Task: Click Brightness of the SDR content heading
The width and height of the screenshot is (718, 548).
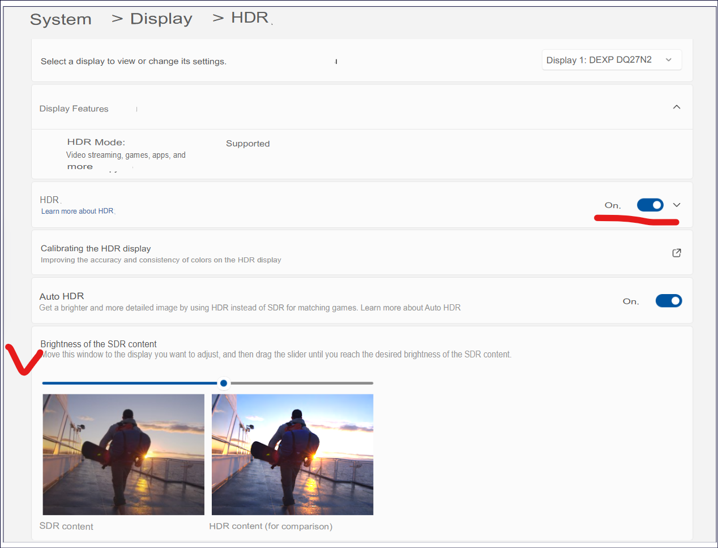Action: pyautogui.click(x=99, y=344)
